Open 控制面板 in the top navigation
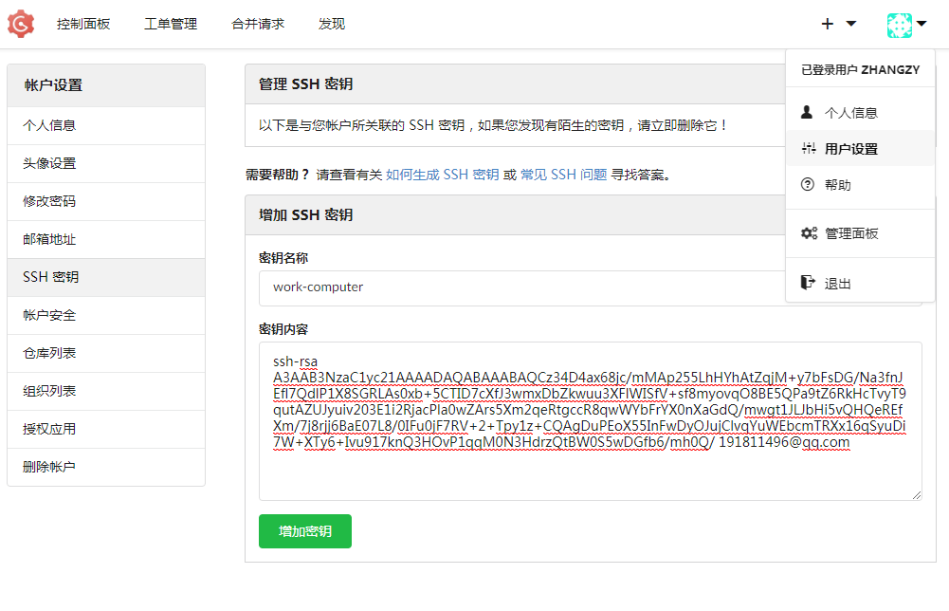Image resolution: width=949 pixels, height=611 pixels. pyautogui.click(x=83, y=24)
